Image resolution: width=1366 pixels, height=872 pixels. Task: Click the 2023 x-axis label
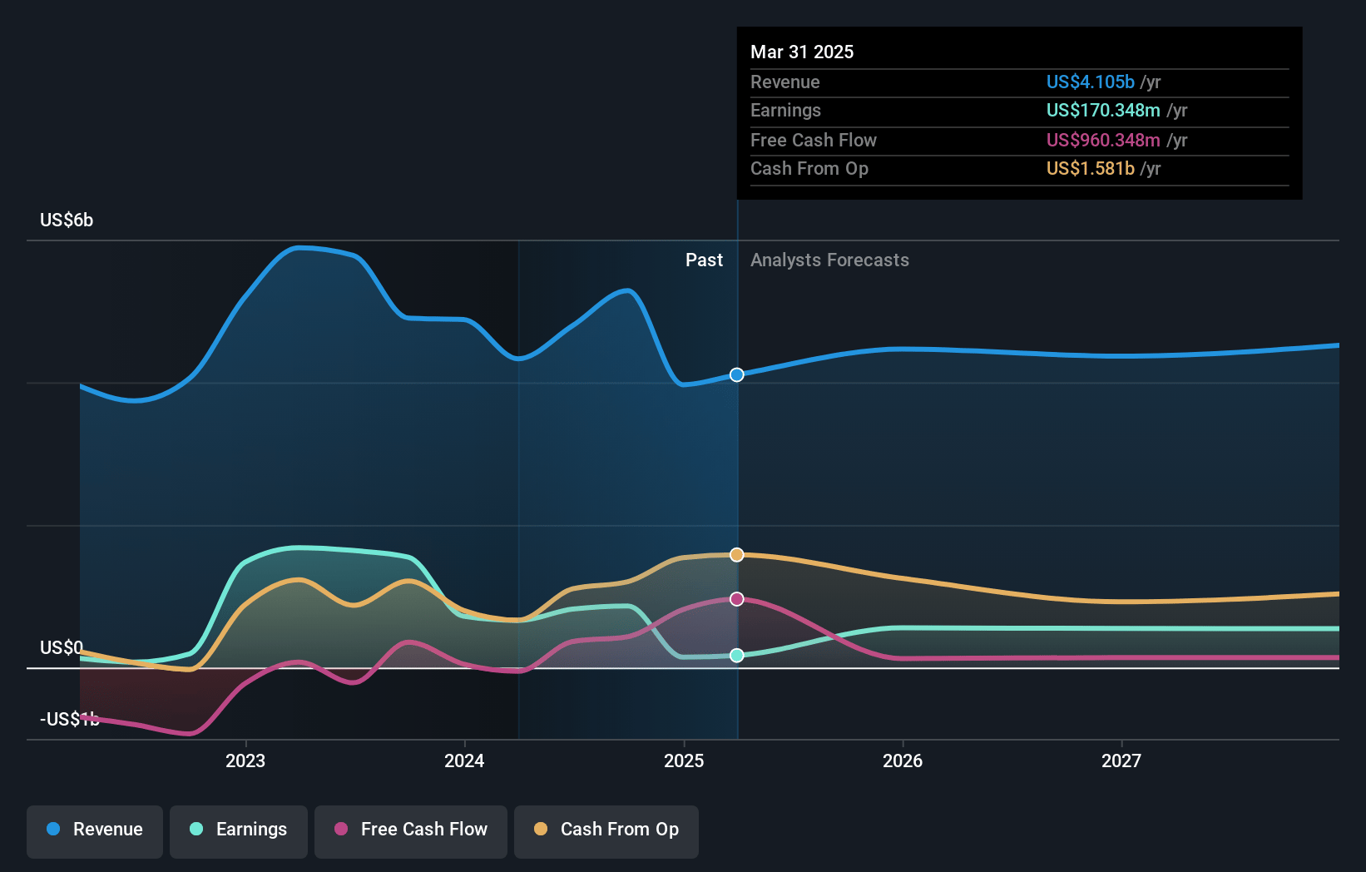(245, 761)
